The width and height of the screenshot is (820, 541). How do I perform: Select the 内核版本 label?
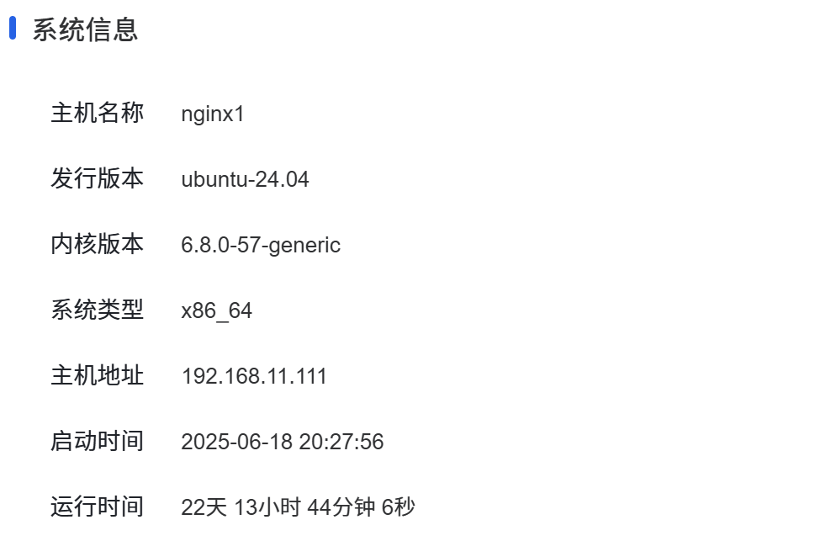click(x=98, y=244)
